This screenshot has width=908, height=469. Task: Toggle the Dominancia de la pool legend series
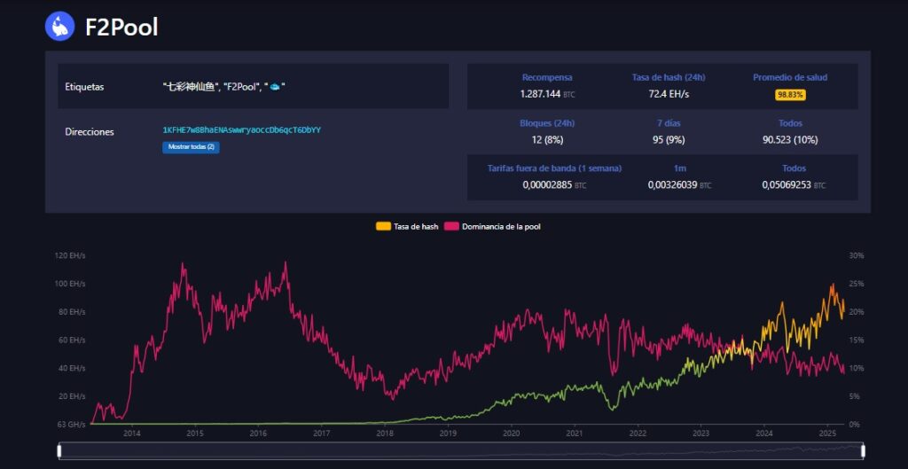(492, 226)
